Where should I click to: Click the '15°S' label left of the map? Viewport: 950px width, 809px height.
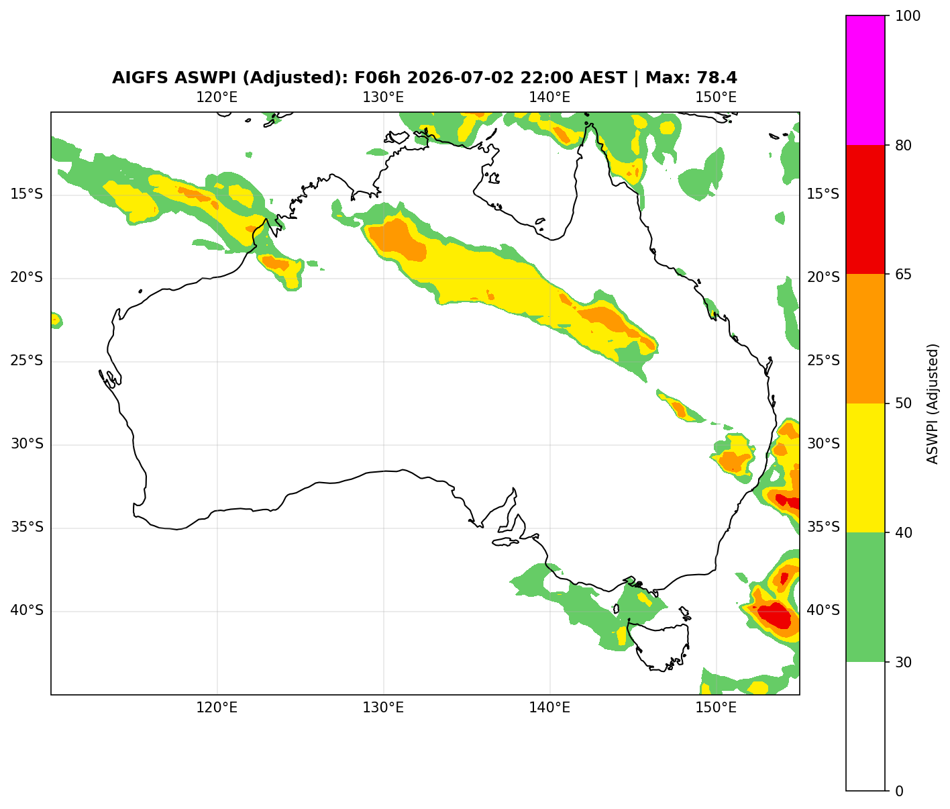tap(27, 195)
